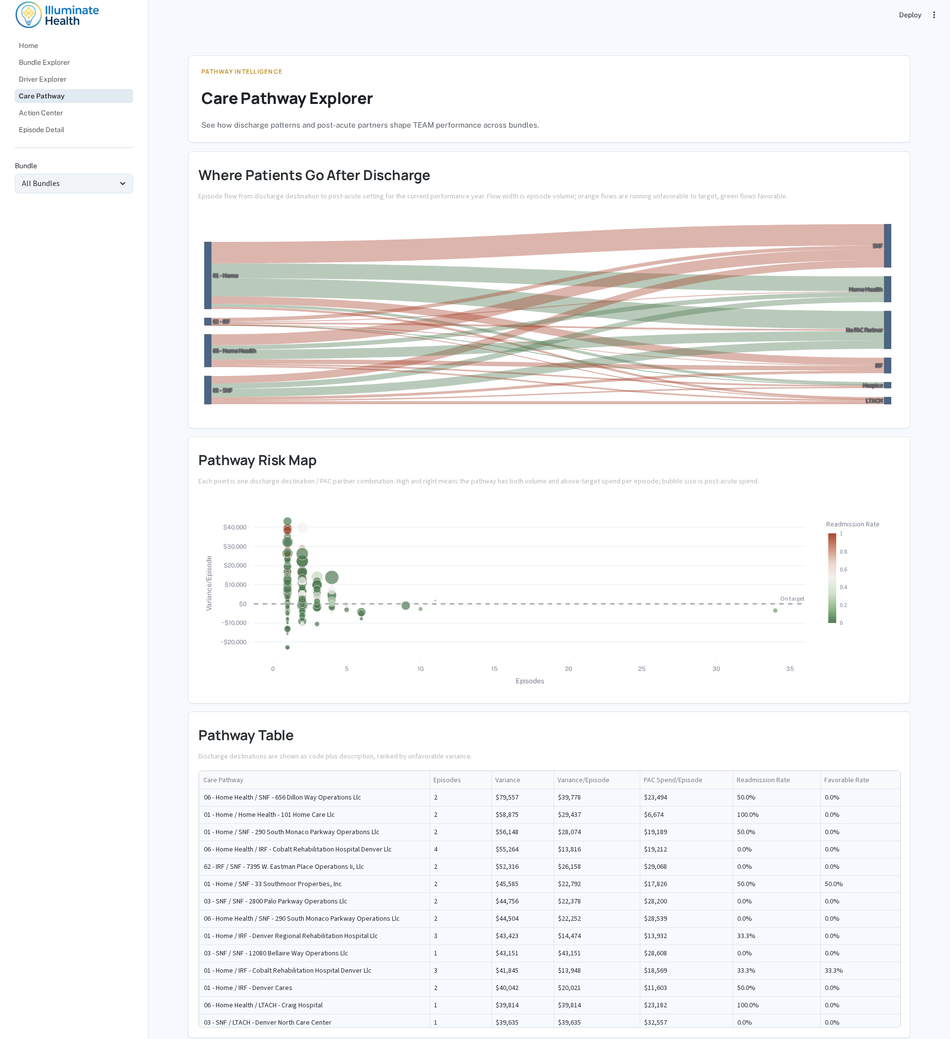Select row 01 - Home / IRF - Denver Cares
The image size is (950, 1039).
(x=550, y=988)
